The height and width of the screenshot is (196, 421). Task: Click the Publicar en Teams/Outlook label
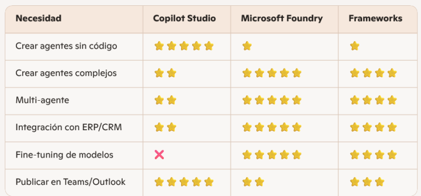(71, 182)
